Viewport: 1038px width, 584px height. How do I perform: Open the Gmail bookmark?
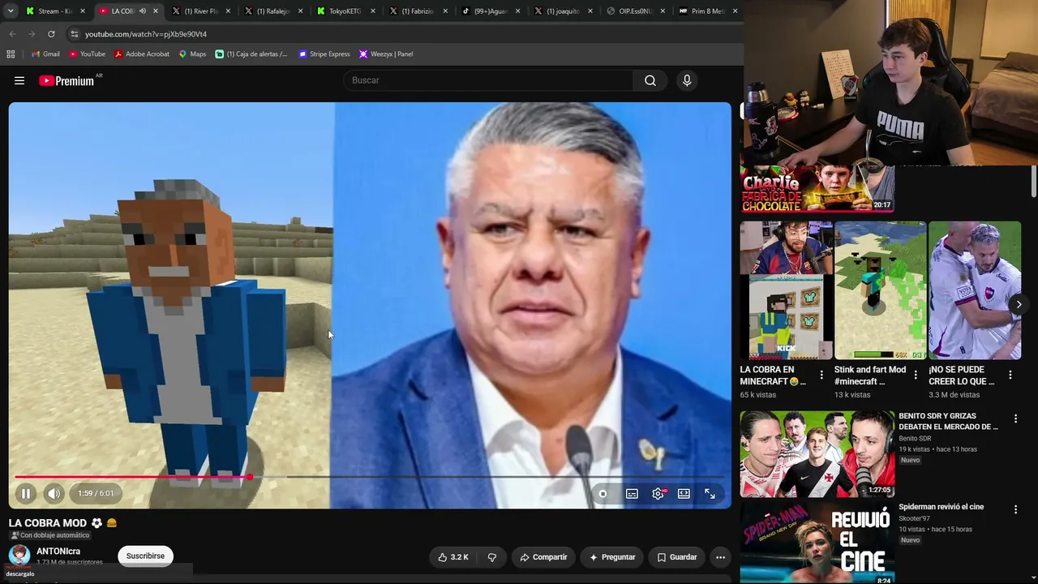pyautogui.click(x=45, y=54)
